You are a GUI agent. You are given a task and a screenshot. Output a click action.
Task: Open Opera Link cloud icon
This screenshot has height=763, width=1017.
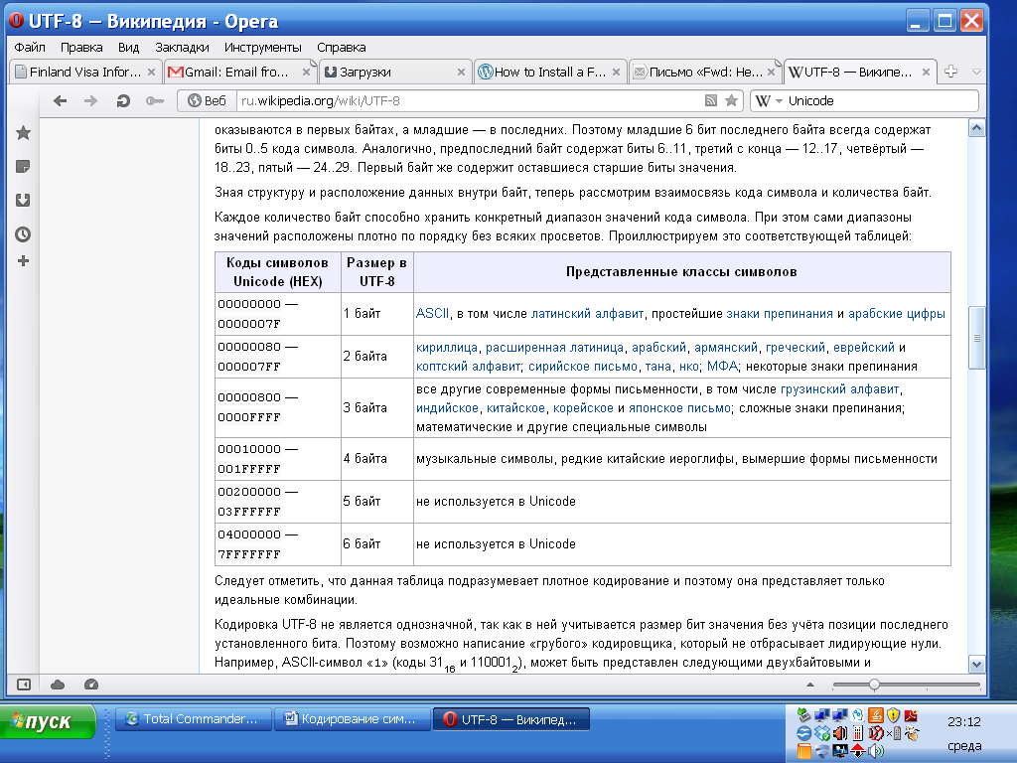58,685
